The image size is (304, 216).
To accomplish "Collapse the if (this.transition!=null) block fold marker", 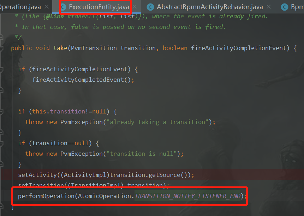I will [1, 111].
